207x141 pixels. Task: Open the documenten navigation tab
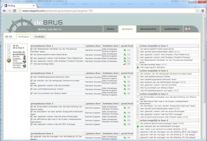point(148,29)
